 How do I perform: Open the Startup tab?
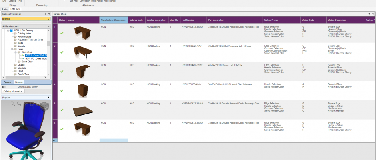(4, 9)
